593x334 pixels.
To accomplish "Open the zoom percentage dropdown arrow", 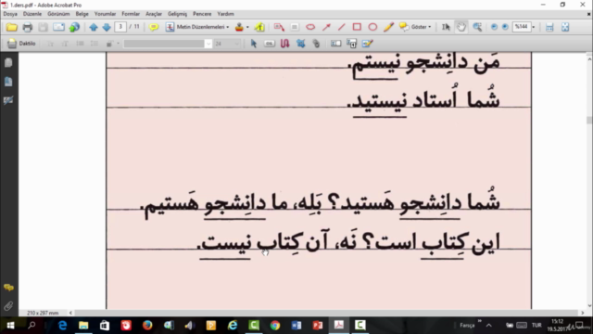I will point(534,27).
